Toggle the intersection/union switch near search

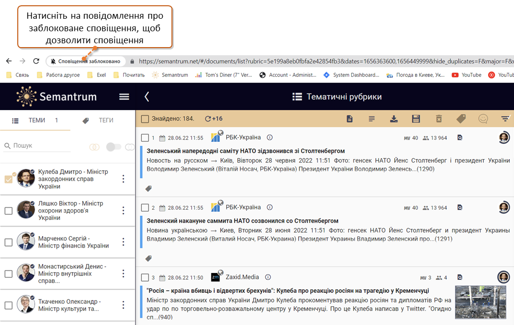pos(113,147)
